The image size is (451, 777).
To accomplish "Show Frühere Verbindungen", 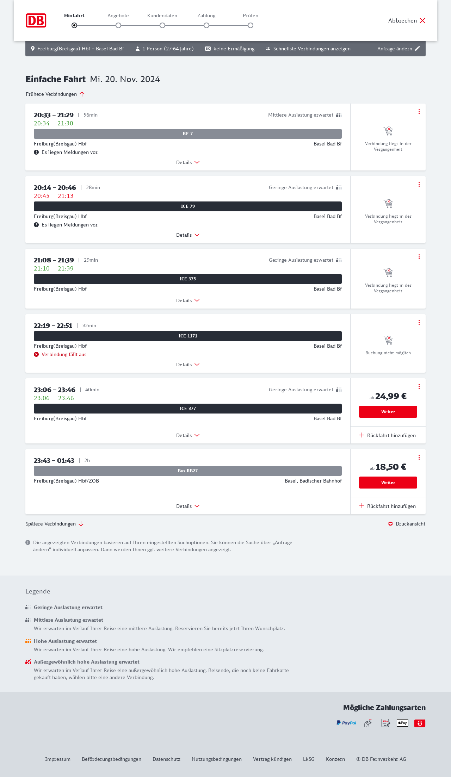I will point(55,94).
